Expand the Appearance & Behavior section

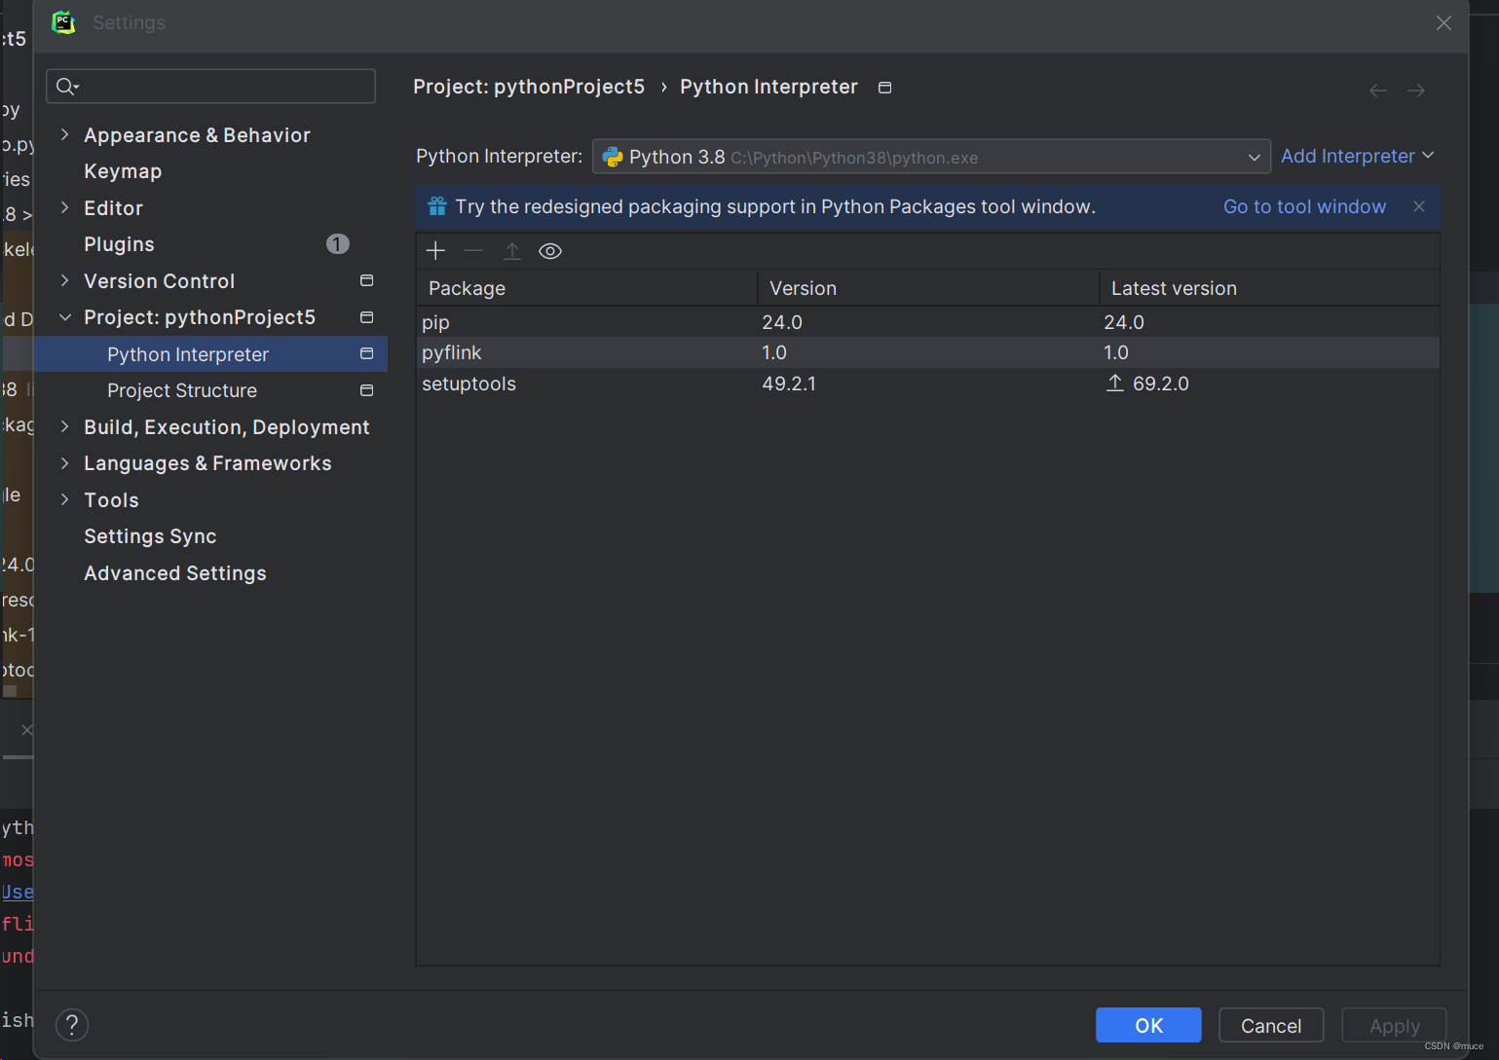[64, 134]
